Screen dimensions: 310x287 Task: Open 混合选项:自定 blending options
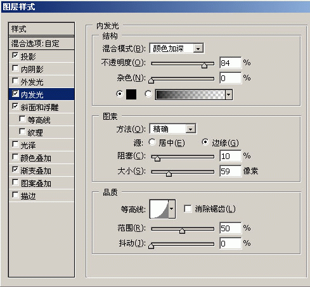pyautogui.click(x=41, y=44)
